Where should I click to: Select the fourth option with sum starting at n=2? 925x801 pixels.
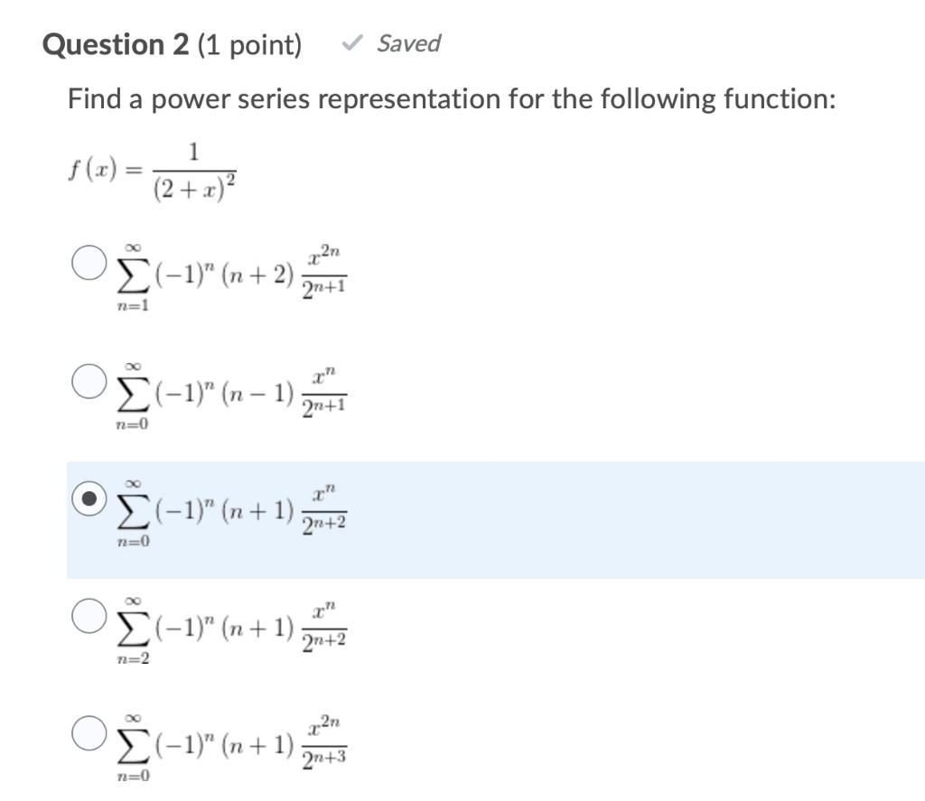(x=88, y=618)
